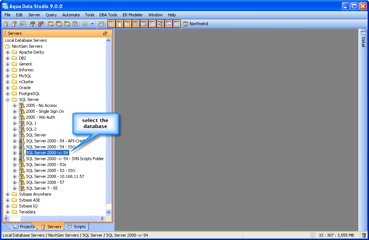Open the Automate menu

(71, 15)
